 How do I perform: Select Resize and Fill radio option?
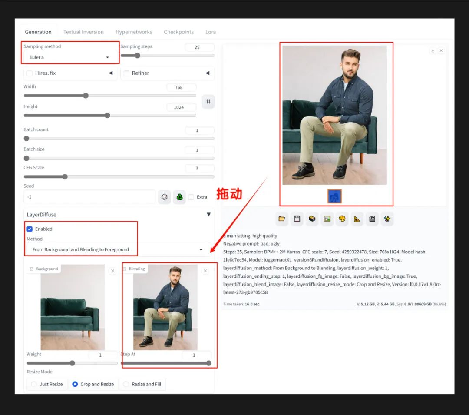click(x=142, y=384)
